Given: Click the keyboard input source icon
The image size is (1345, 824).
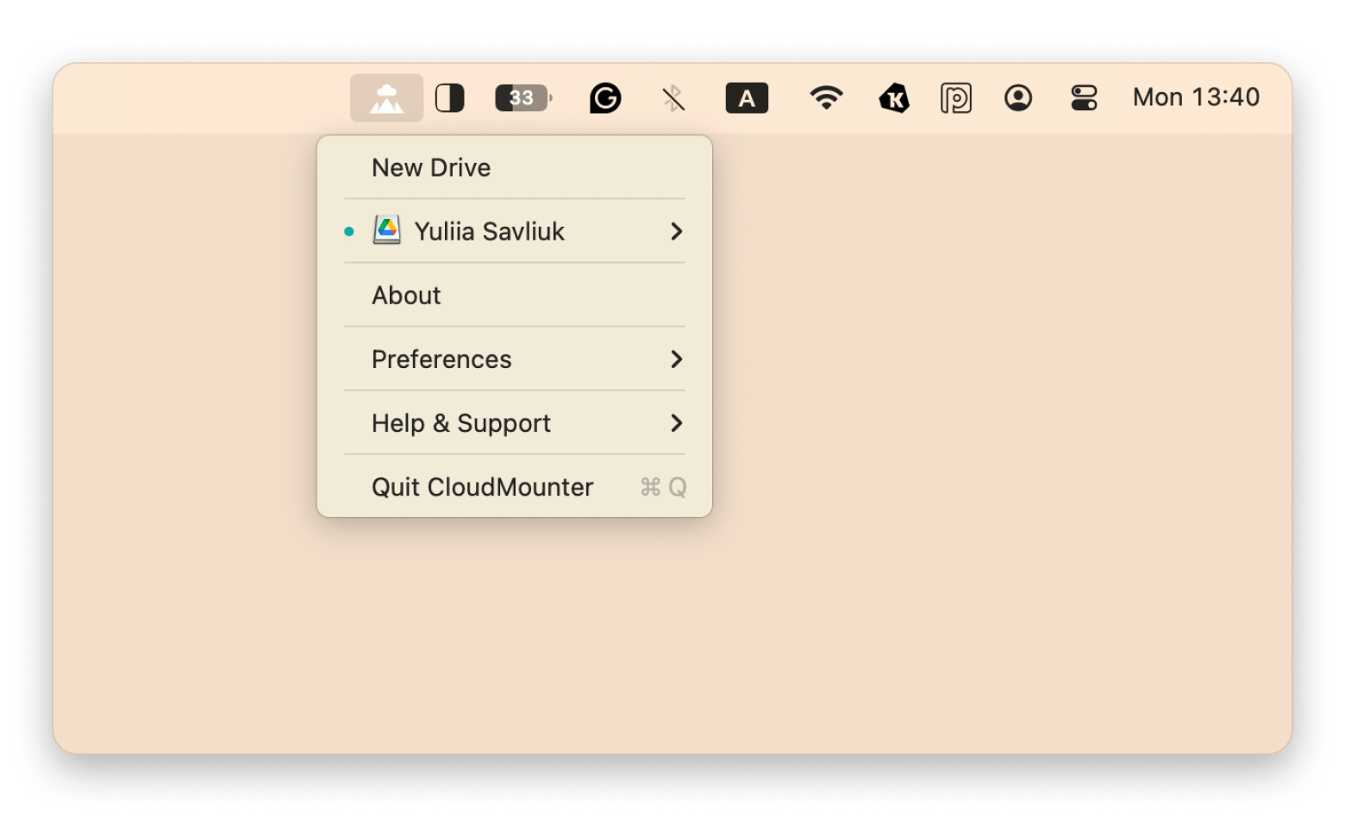Looking at the screenshot, I should (x=747, y=98).
